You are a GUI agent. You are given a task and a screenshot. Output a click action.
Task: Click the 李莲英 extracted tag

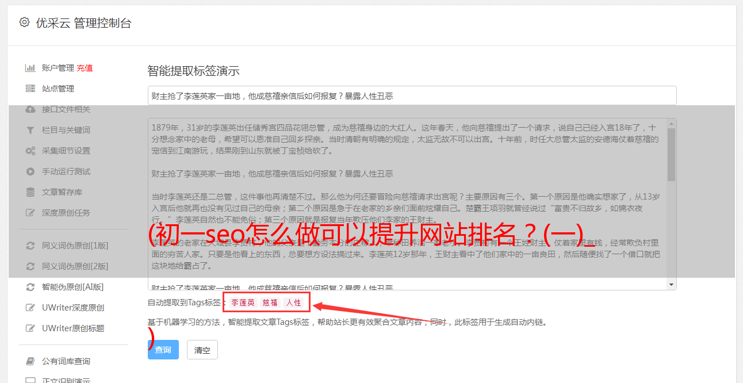tap(243, 302)
